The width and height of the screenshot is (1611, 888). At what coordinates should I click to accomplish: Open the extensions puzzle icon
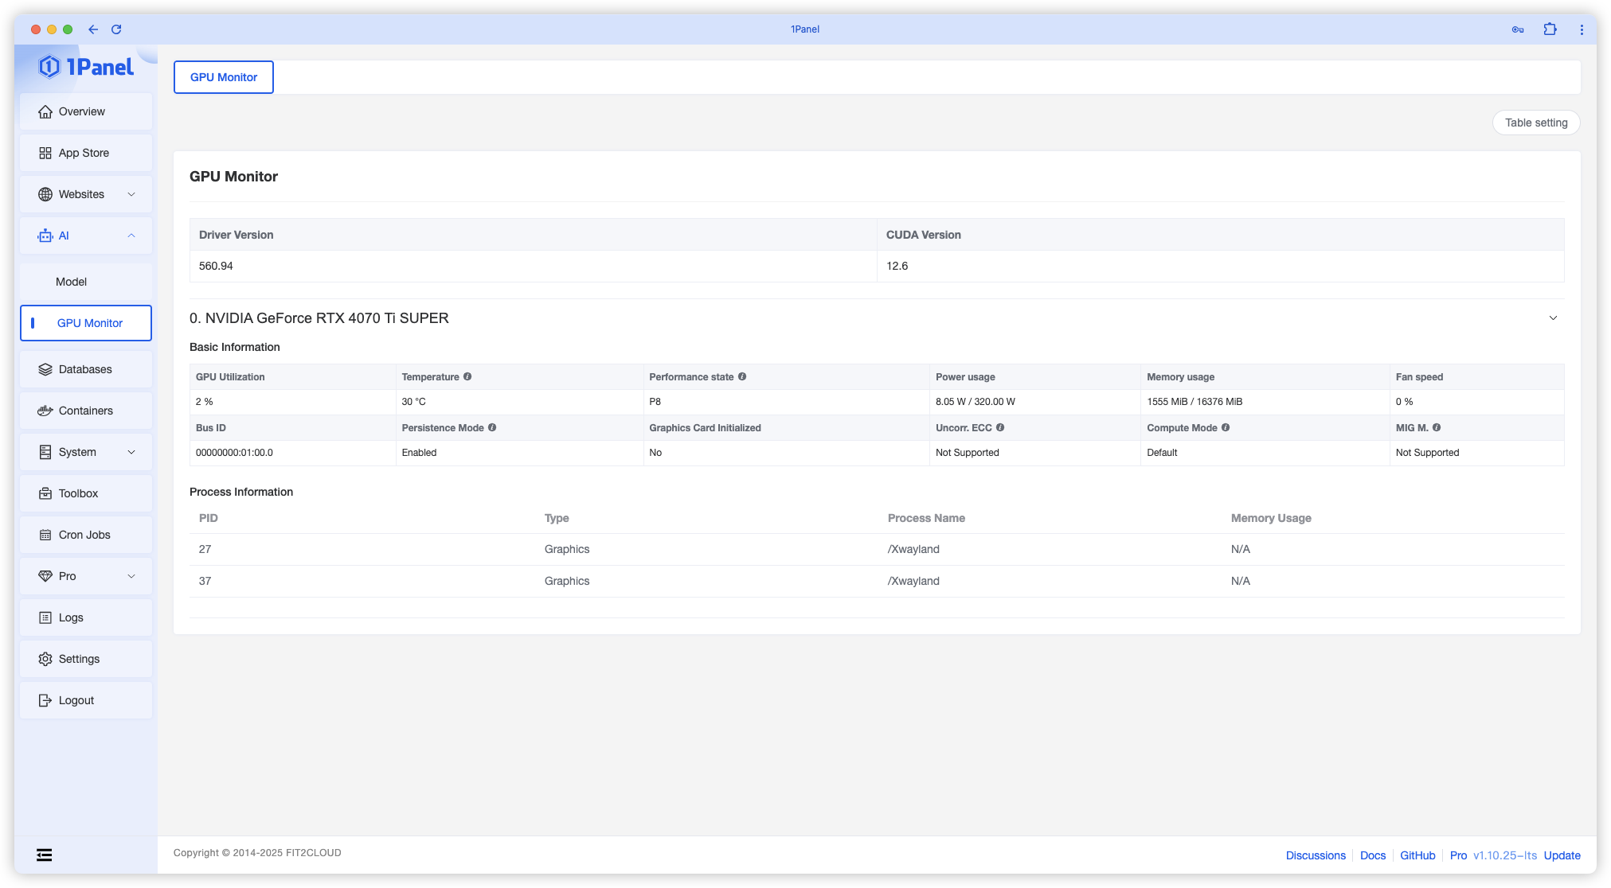pos(1550,29)
